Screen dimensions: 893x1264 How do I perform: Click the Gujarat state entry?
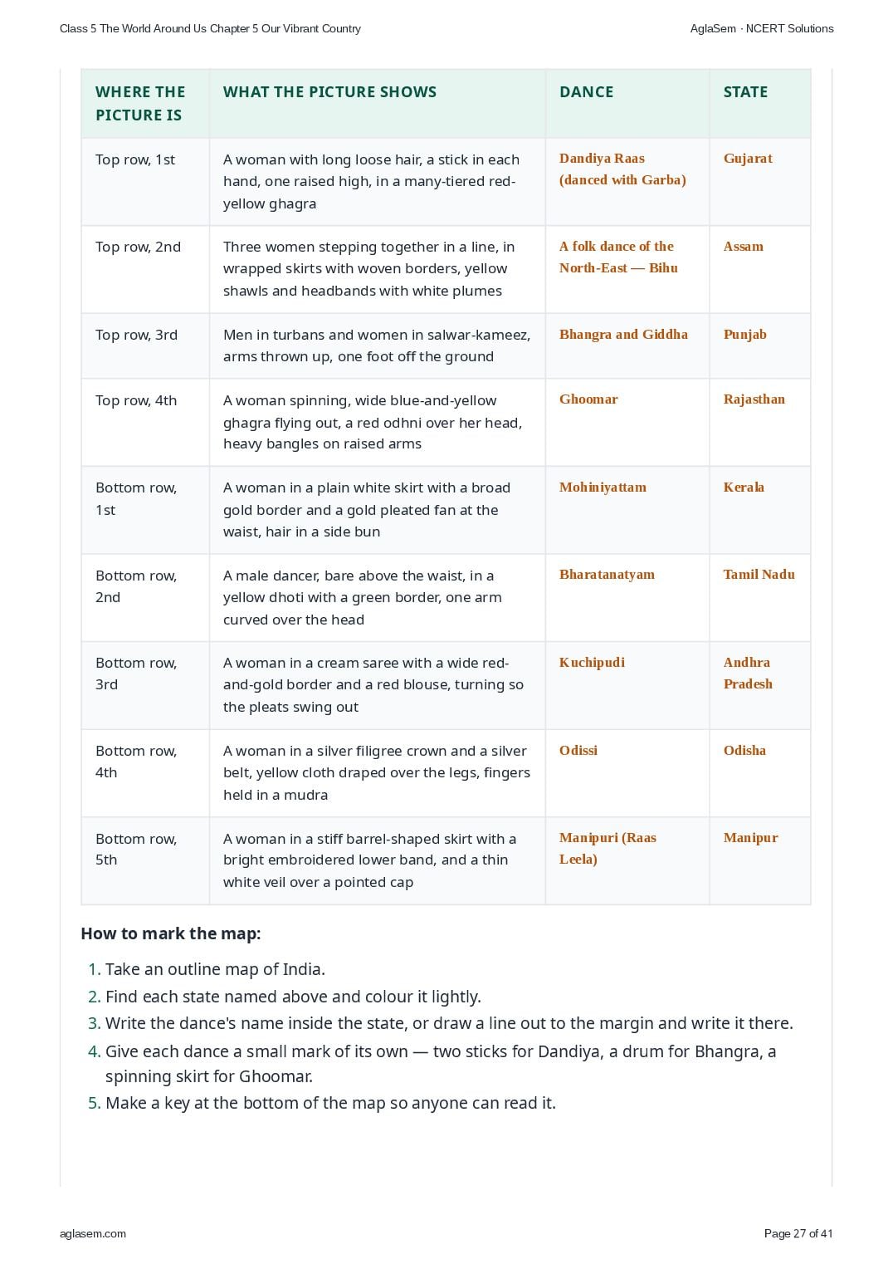tap(748, 158)
